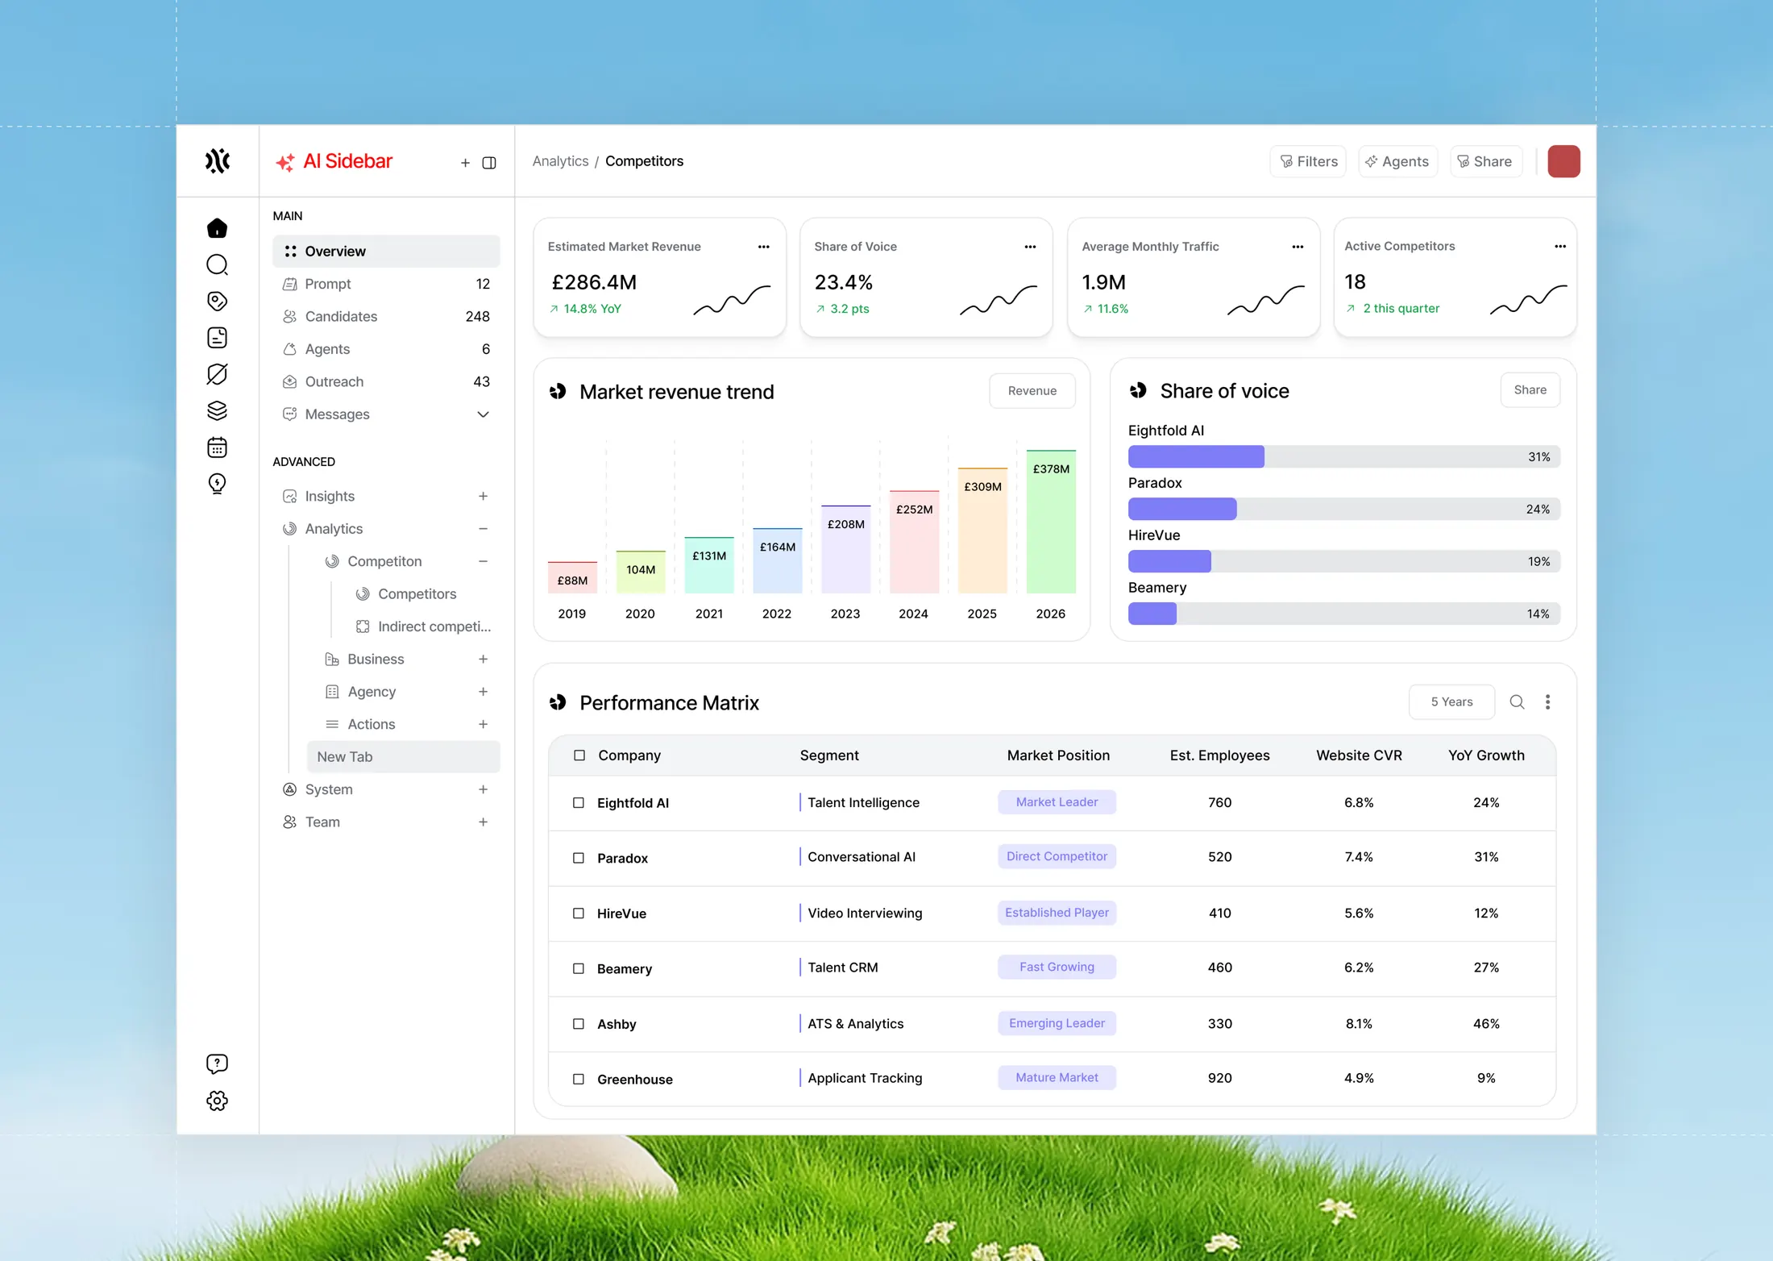
Task: Check the Greenhouse row checkbox
Action: tap(579, 1079)
